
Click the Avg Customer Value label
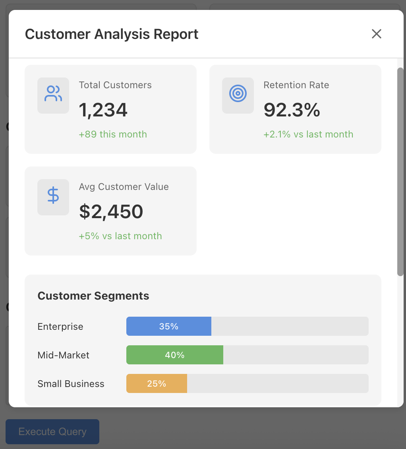124,187
